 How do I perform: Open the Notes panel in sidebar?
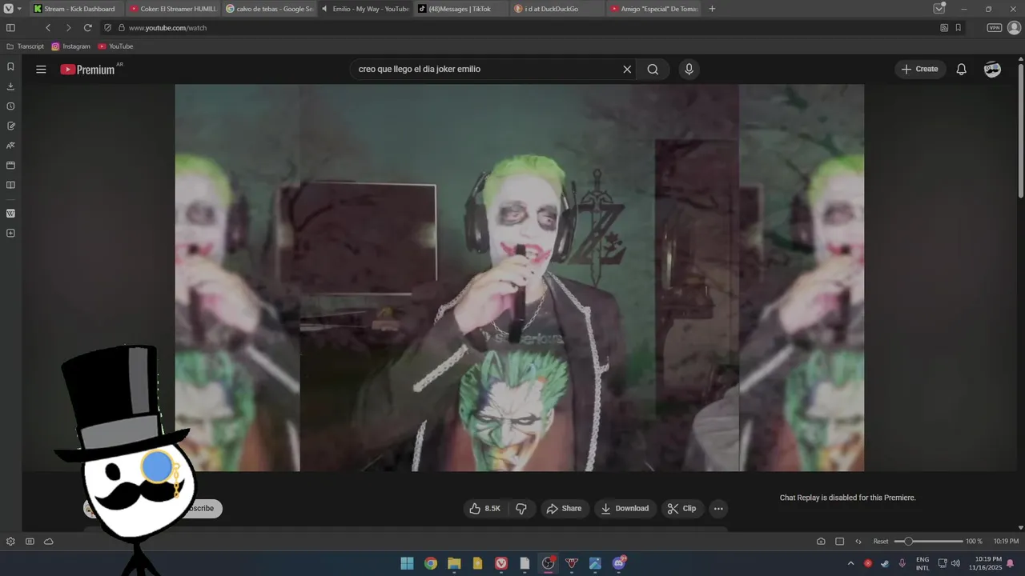click(x=10, y=126)
